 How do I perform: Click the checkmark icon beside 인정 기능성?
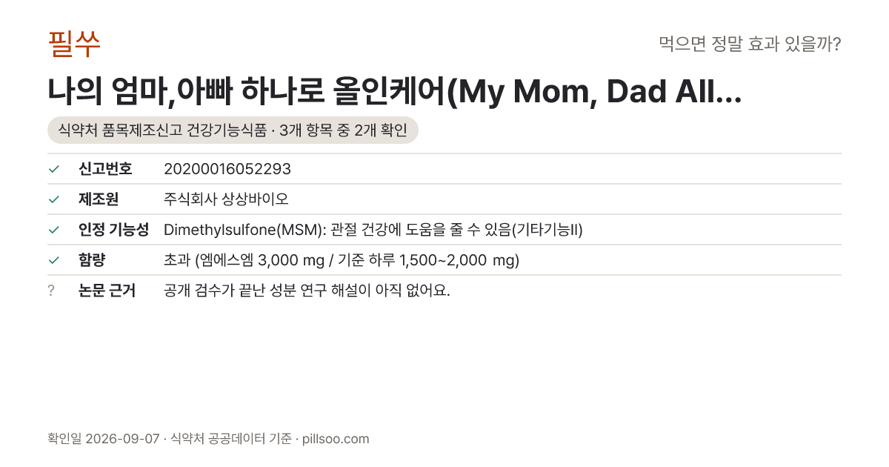pos(53,230)
